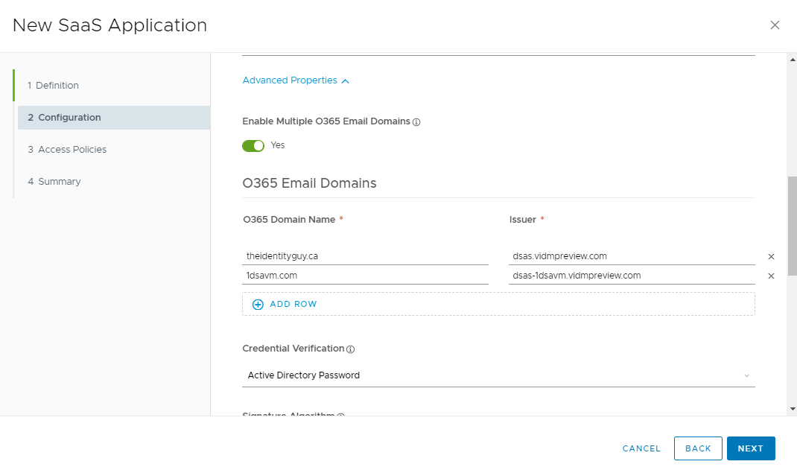Screen dimensions: 797x473
Task: Close the New SaaS Application dialog
Action: click(775, 25)
